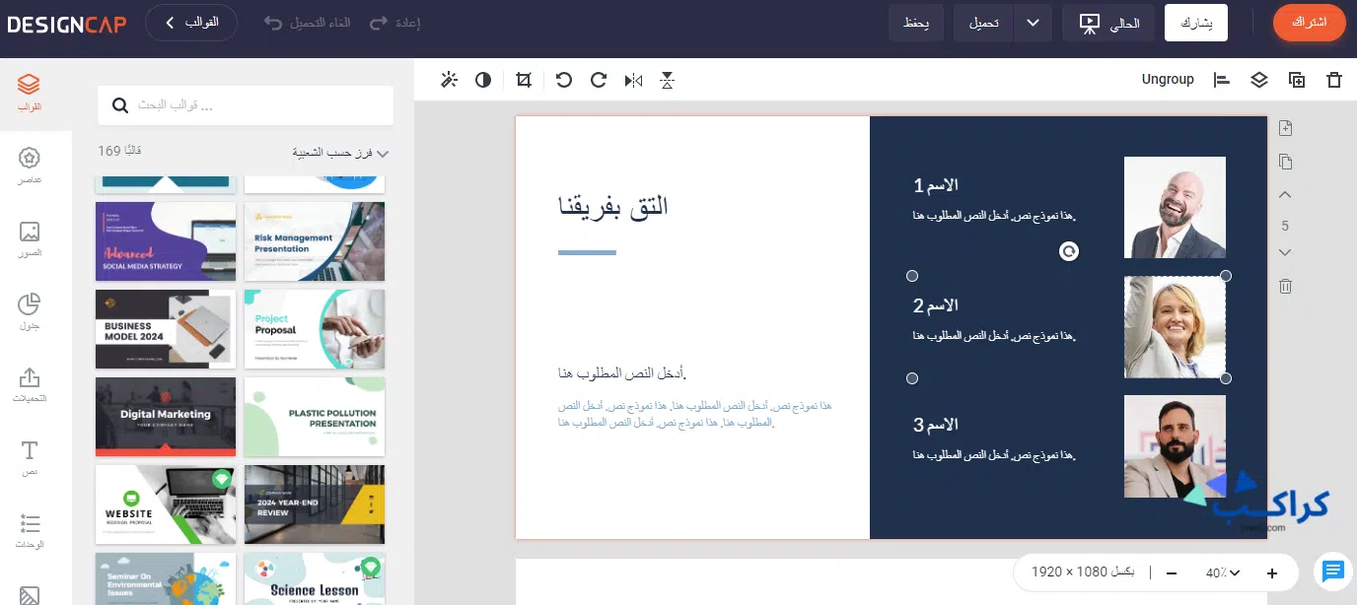Open the layer order icon
This screenshot has height=605, width=1357.
[x=1258, y=80]
